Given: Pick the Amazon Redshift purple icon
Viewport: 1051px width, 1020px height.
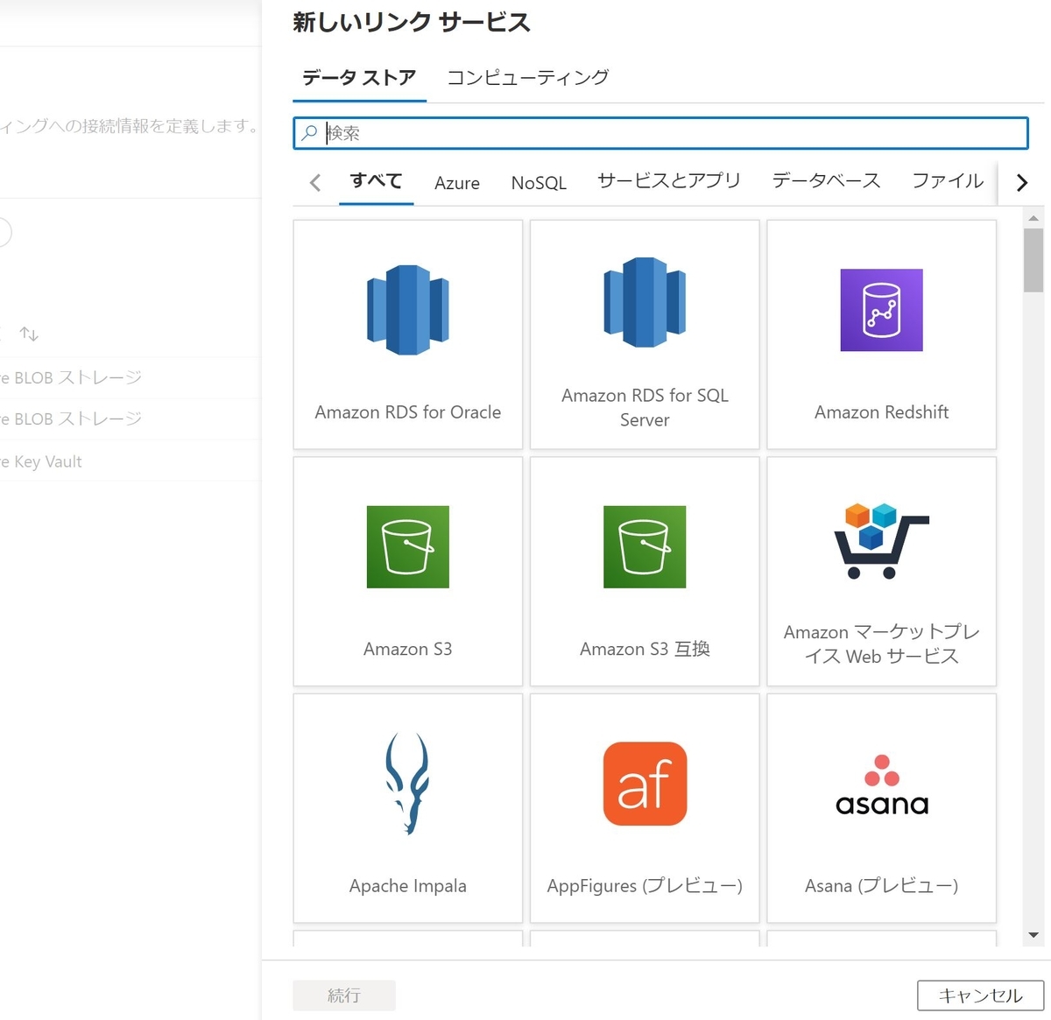Looking at the screenshot, I should [881, 310].
